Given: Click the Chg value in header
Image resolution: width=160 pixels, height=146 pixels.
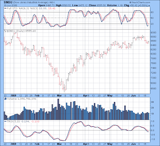Looking at the screenshot, I should click(x=138, y=5).
